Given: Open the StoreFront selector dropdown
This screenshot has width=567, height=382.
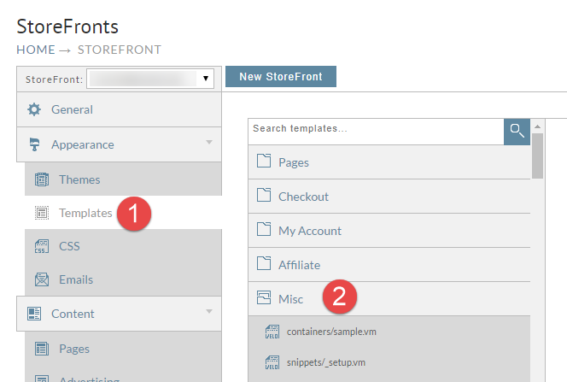Looking at the screenshot, I should point(150,79).
